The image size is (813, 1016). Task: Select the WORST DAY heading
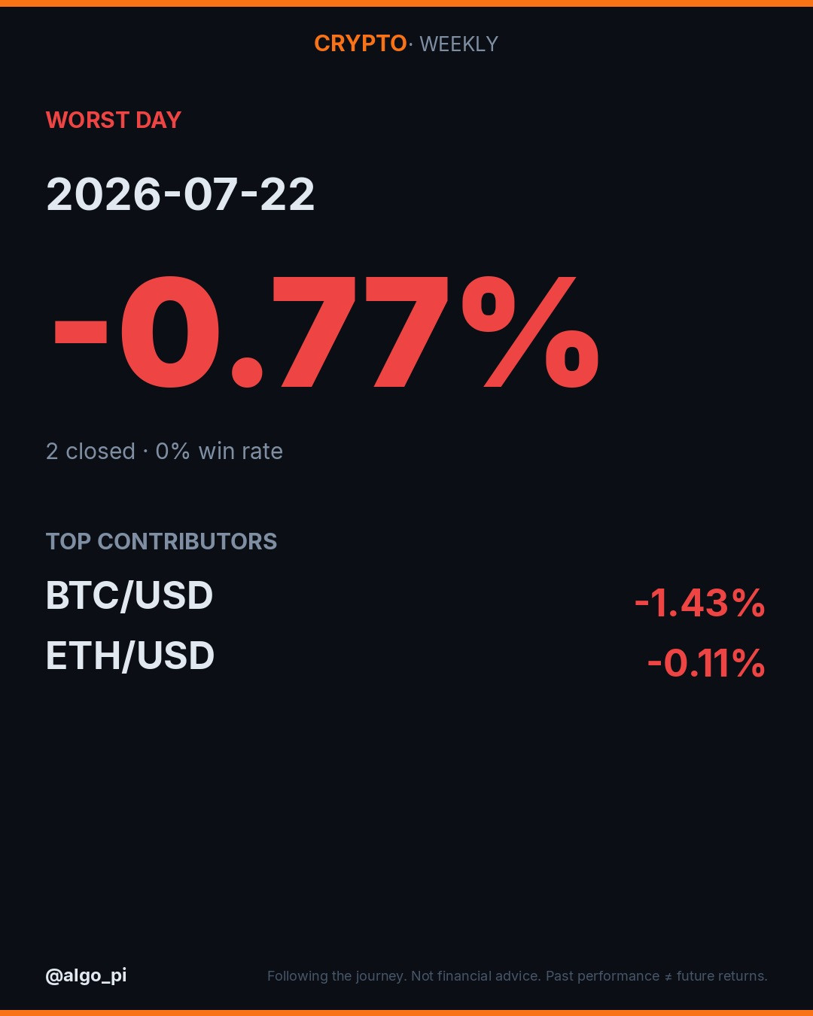pos(114,120)
